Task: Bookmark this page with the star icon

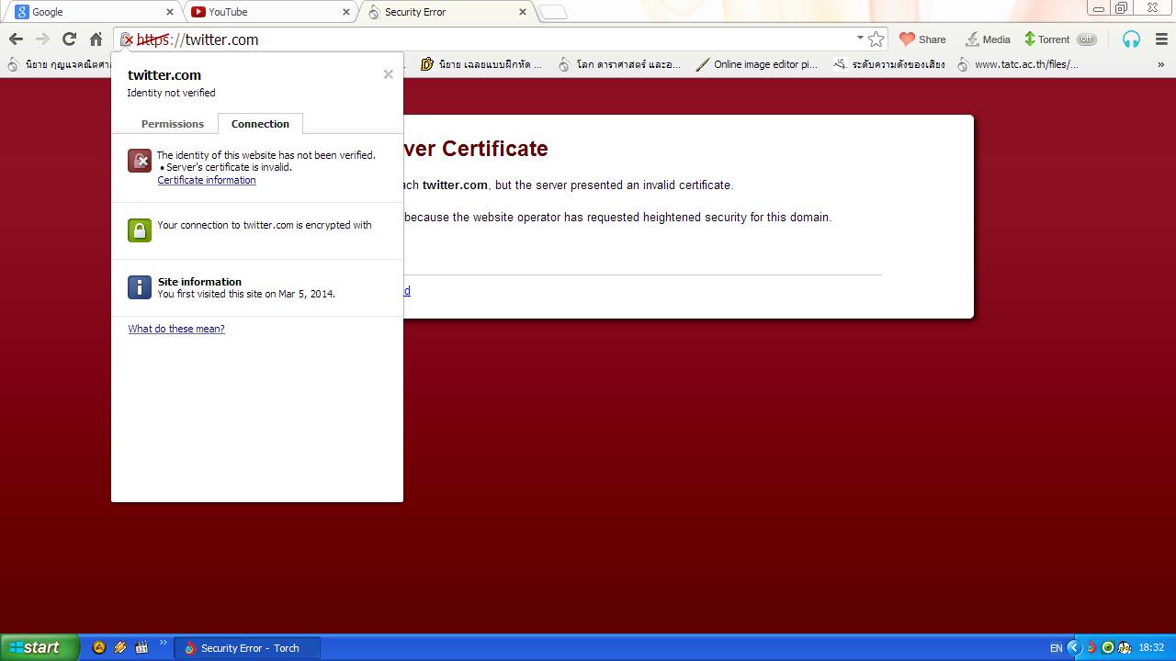Action: 876,39
